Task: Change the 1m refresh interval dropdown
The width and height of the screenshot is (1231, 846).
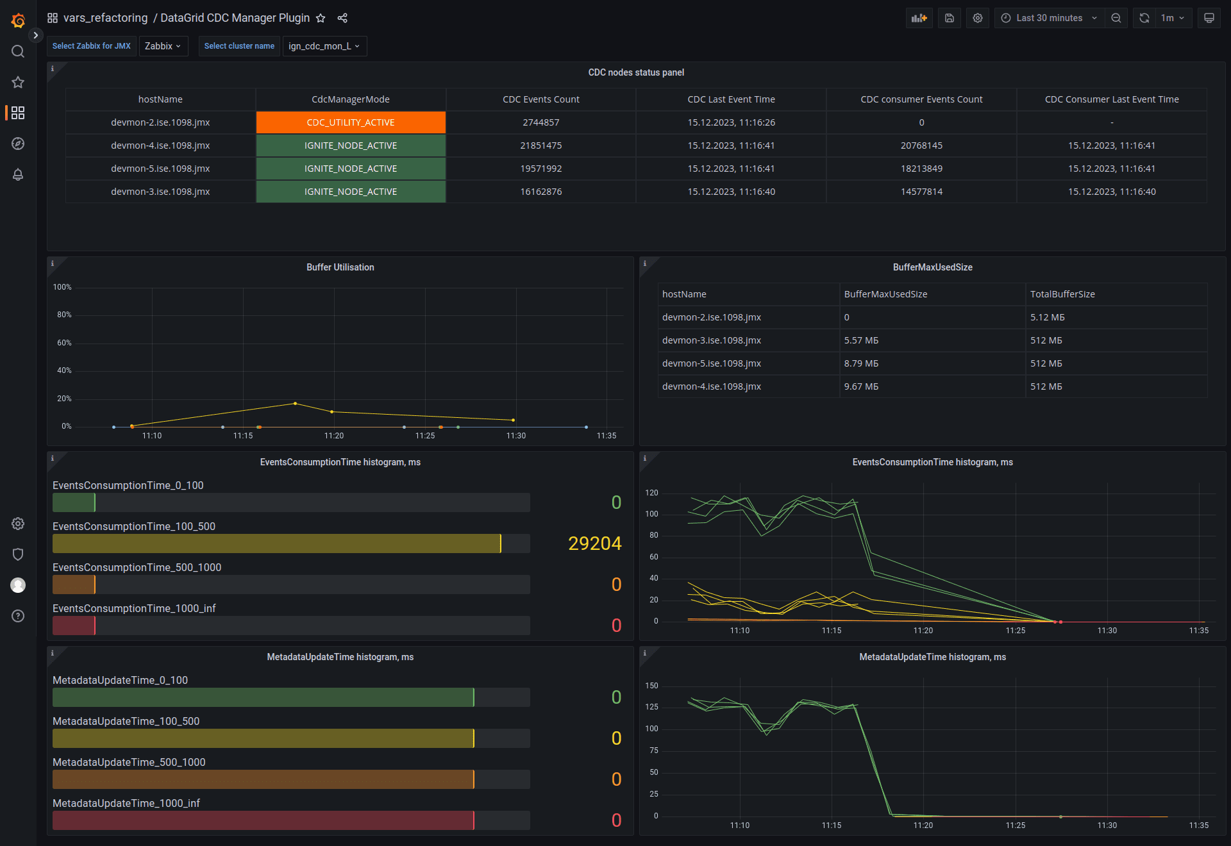Action: pos(1173,18)
